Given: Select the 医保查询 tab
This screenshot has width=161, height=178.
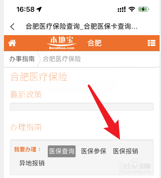Looking at the screenshot, I should point(61,151).
